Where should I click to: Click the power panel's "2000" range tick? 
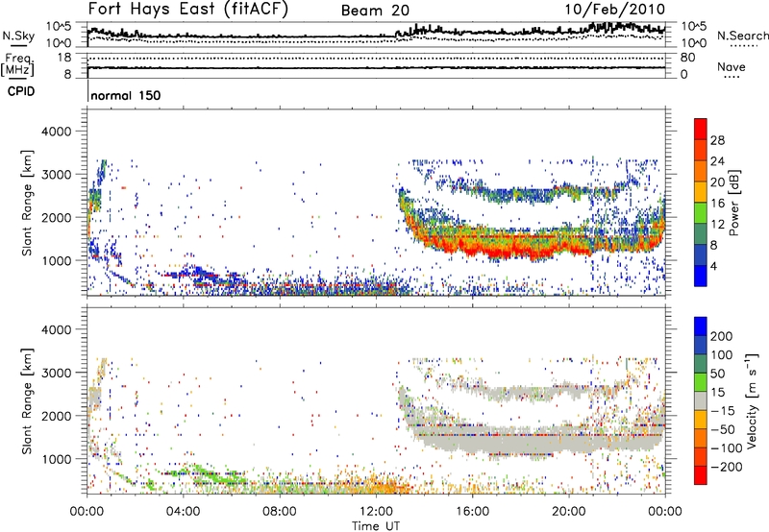point(57,217)
